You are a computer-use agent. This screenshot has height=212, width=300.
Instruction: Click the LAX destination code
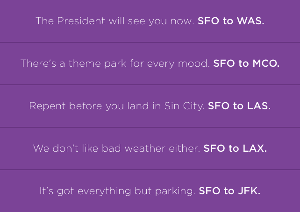coord(255,148)
